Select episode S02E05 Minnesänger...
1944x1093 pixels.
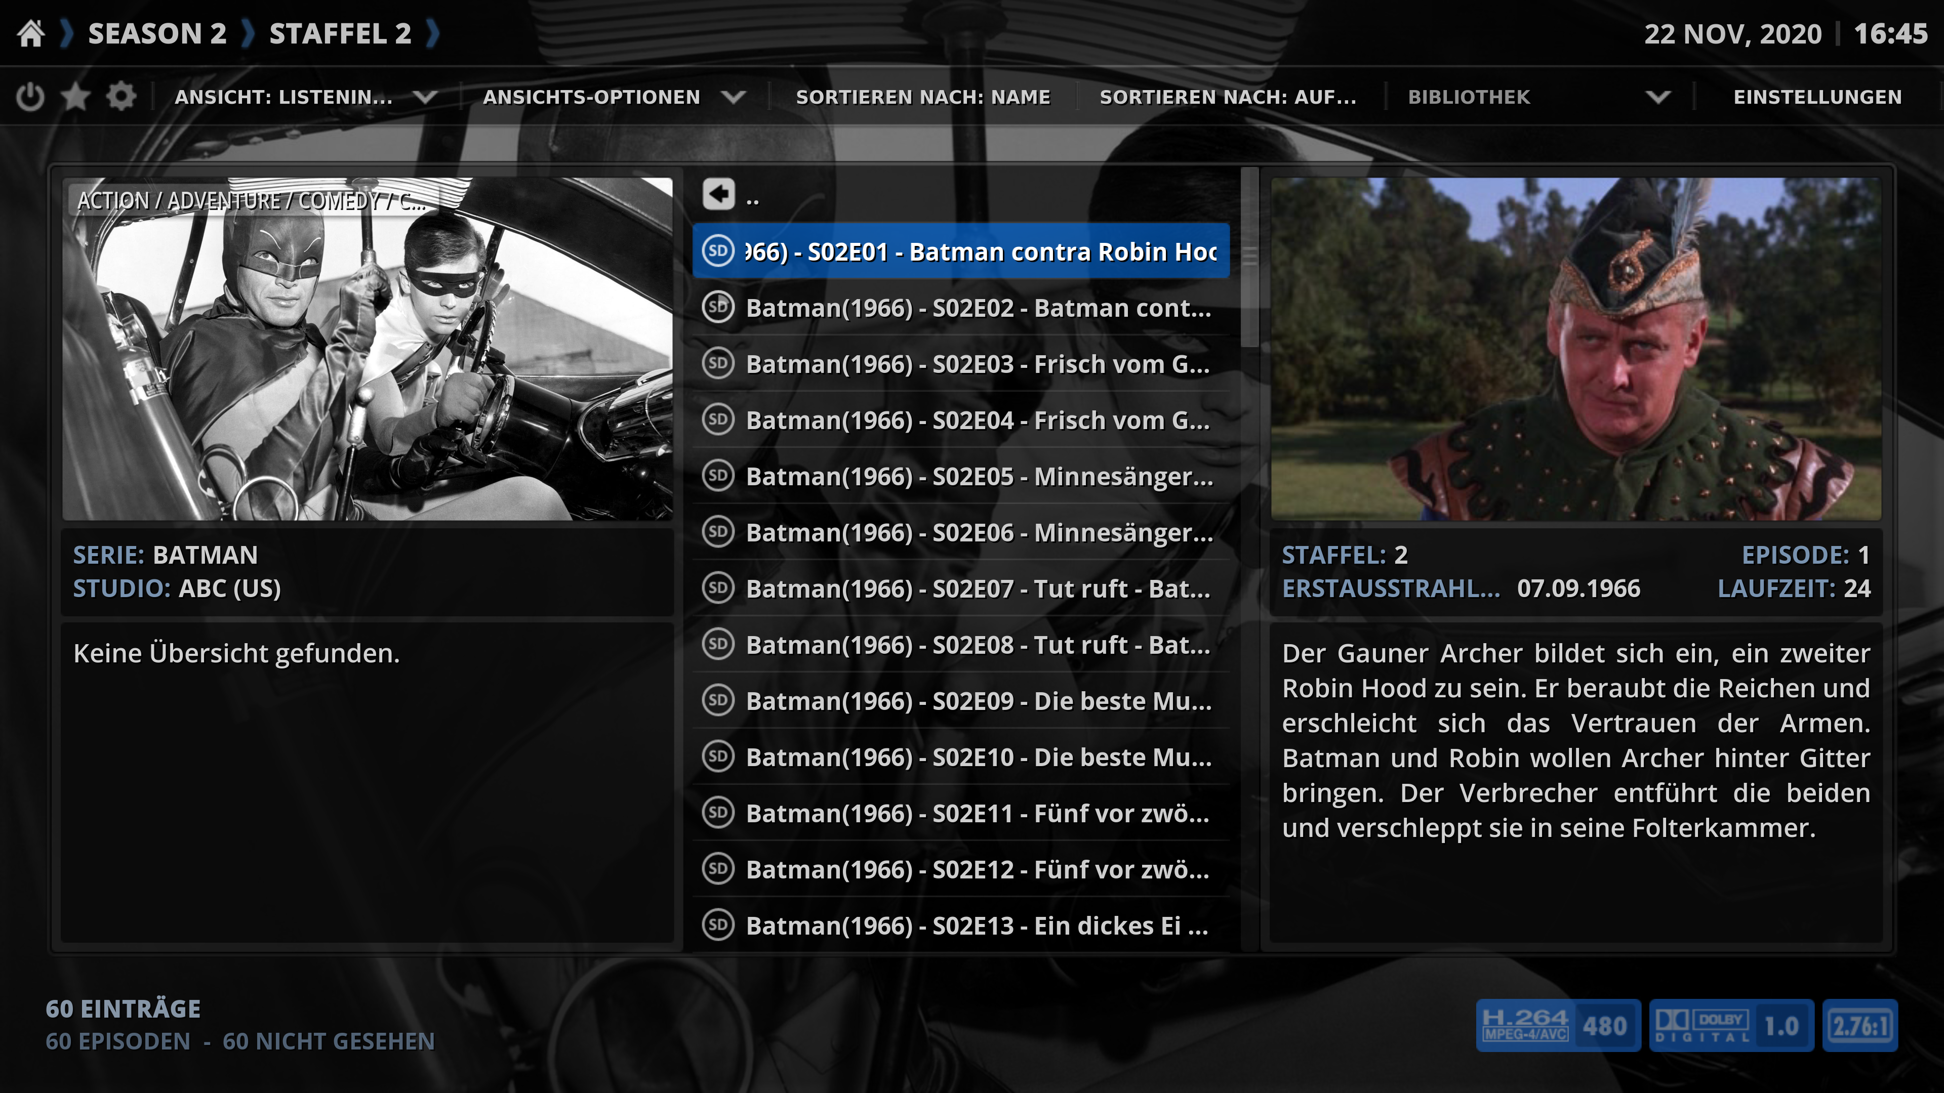pos(961,476)
